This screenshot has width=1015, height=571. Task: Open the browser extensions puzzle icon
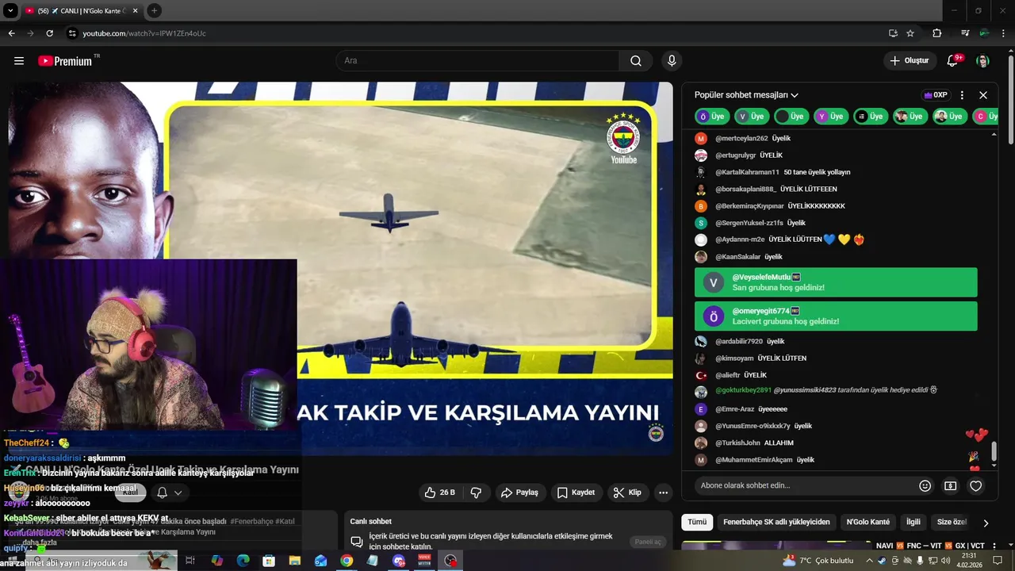click(x=937, y=33)
